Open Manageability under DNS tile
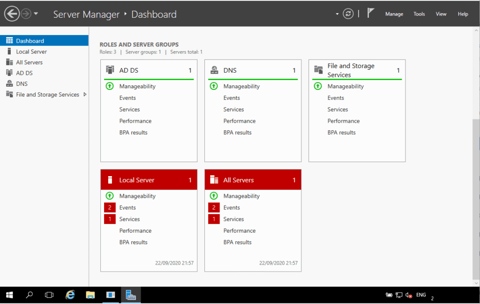This screenshot has width=480, height=304. [x=241, y=86]
